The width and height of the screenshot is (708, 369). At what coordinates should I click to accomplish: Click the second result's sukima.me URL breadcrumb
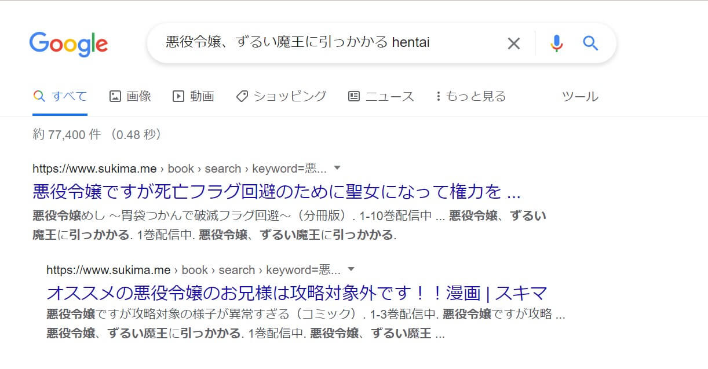coord(194,270)
